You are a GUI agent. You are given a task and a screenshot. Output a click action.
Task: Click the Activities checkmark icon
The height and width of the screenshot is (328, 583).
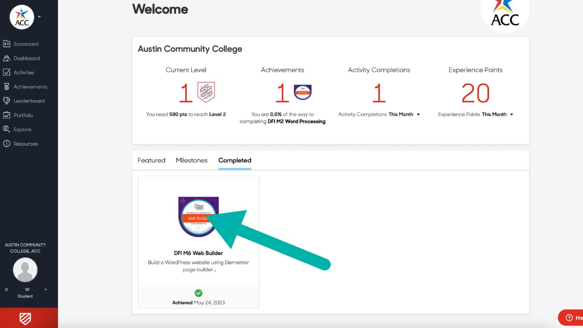click(7, 72)
